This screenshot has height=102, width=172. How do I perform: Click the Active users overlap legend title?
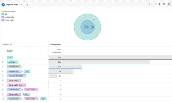(x=9, y=11)
